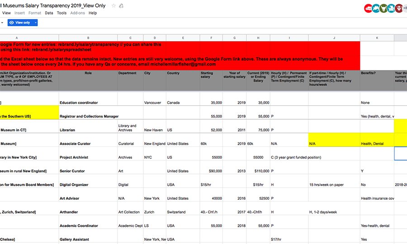Select column E header
The image size is (407, 244).
pos(183,38)
